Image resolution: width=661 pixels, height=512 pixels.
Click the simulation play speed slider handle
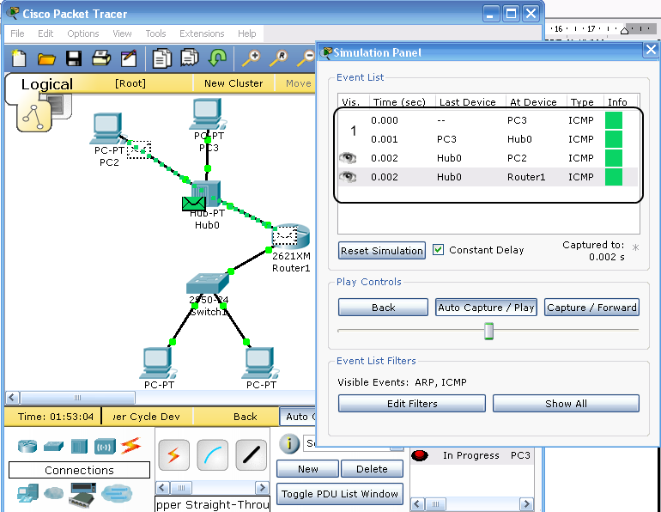point(488,331)
